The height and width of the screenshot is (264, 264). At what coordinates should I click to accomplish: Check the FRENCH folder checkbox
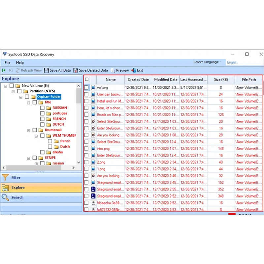[x=43, y=119]
